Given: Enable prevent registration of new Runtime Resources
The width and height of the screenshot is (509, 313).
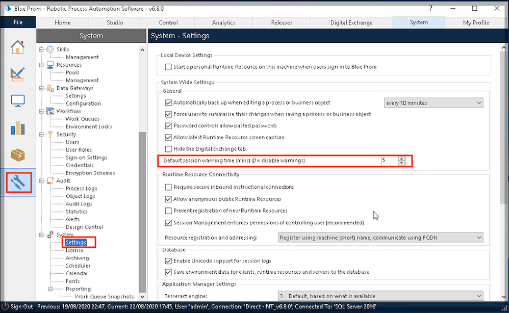Looking at the screenshot, I should click(168, 211).
